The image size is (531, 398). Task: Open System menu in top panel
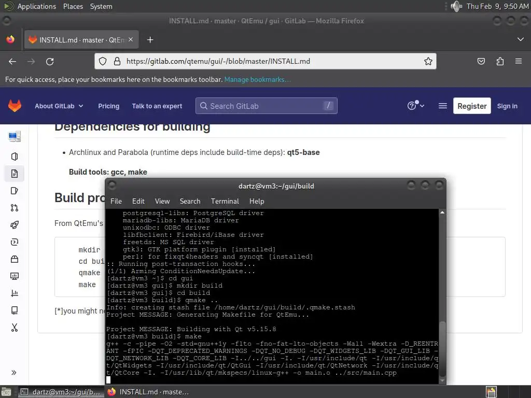pyautogui.click(x=101, y=6)
